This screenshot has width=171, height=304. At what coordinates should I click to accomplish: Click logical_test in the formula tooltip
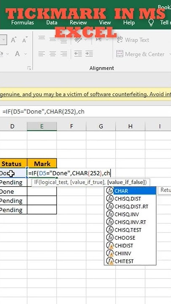pos(54,182)
